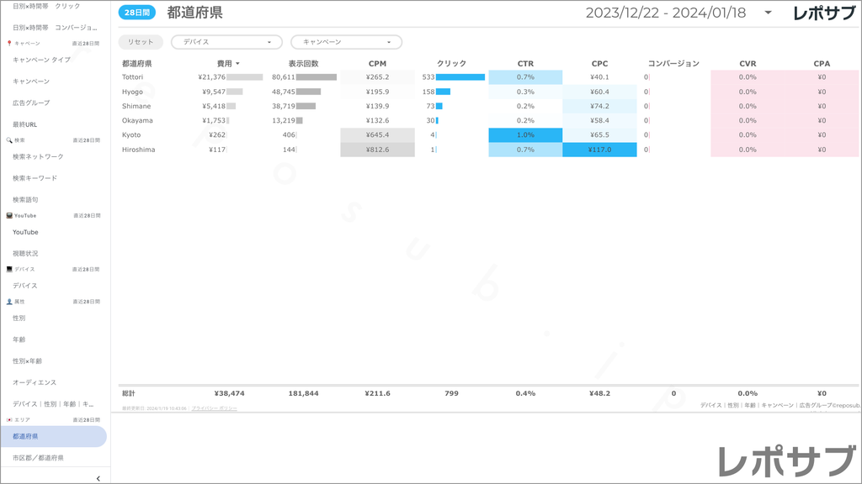The image size is (862, 484).
Task: Sort by the 費用 column header
Action: pos(227,64)
